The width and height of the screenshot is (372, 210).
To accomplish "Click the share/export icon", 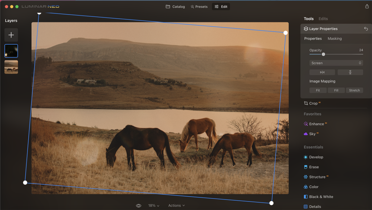I will click(367, 6).
